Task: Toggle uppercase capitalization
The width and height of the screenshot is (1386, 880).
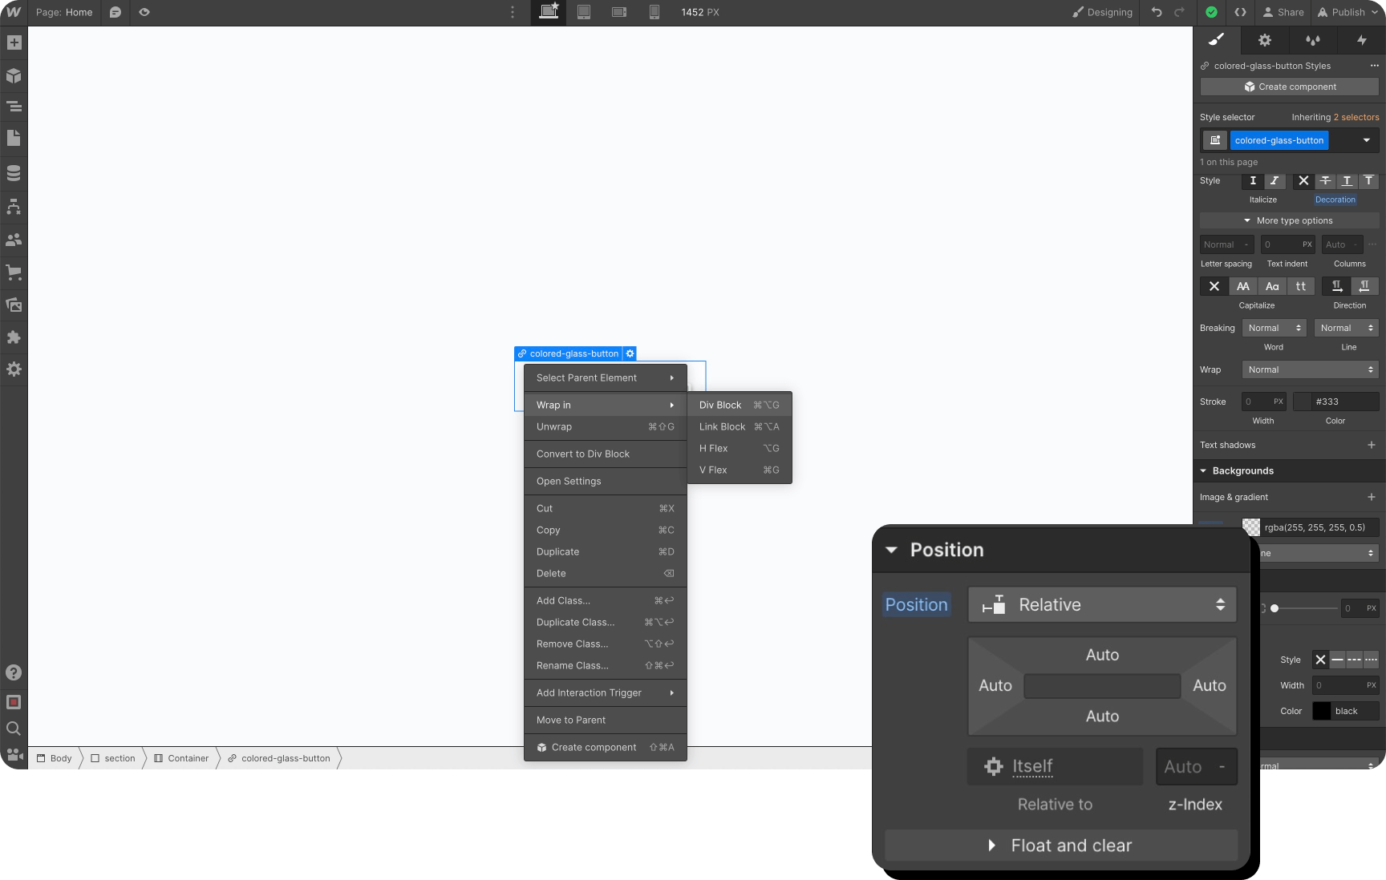Action: point(1242,286)
